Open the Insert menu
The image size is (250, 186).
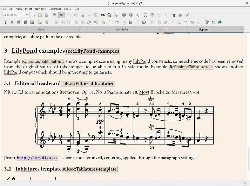tap(28, 9)
